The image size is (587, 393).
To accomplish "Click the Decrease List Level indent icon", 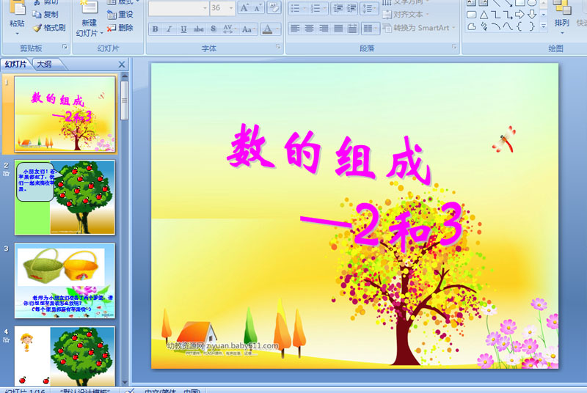I will [x=338, y=8].
